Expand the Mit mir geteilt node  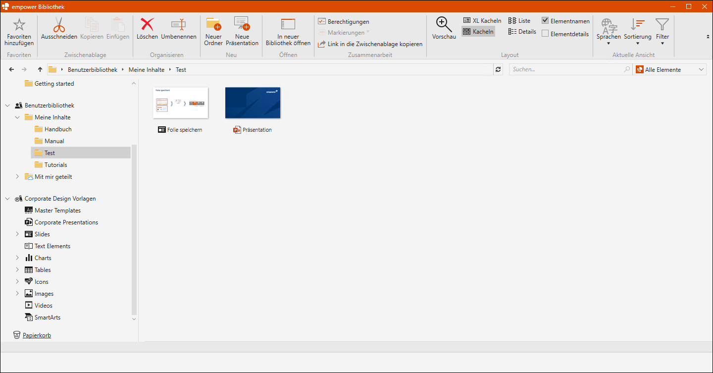(x=17, y=177)
